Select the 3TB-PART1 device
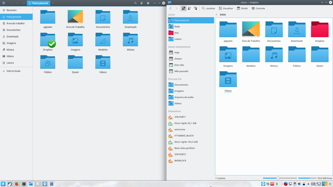Image resolution: width=333 pixels, height=187 pixels. 180,117
